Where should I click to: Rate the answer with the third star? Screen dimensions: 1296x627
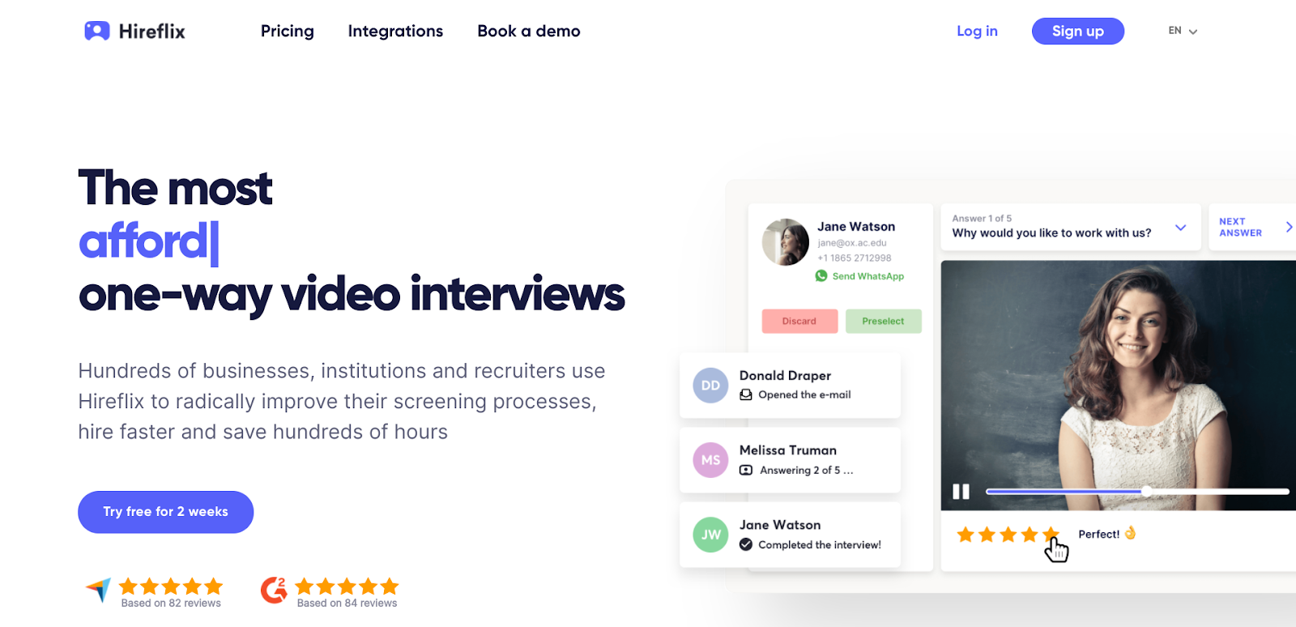tap(1008, 535)
